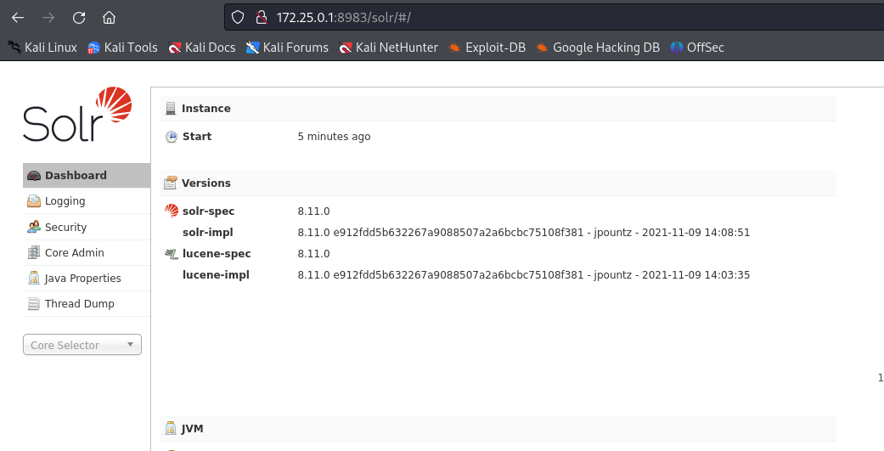
Task: Click the lucene-impl label
Action: point(216,275)
